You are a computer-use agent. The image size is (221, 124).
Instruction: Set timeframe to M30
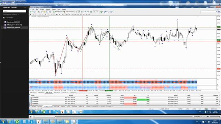tap(75, 14)
